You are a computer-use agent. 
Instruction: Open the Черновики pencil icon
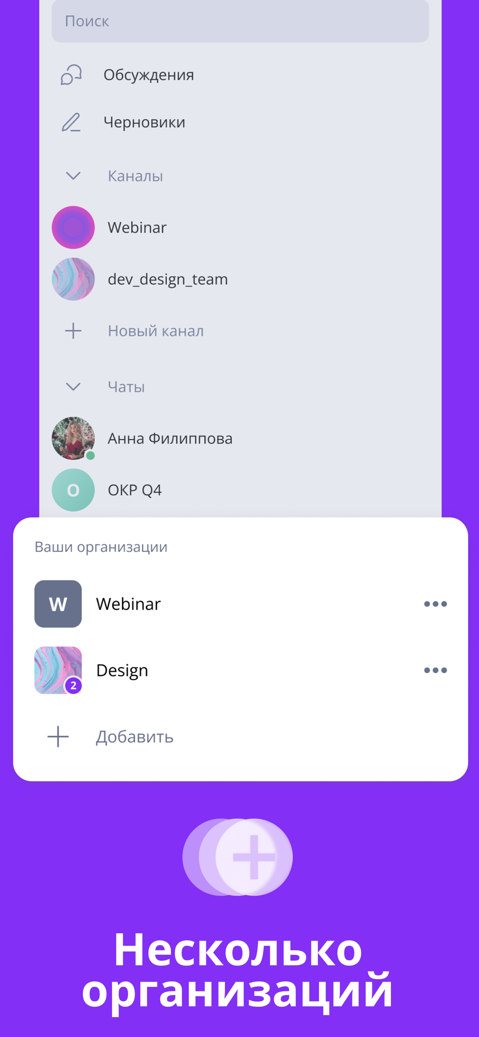click(71, 122)
